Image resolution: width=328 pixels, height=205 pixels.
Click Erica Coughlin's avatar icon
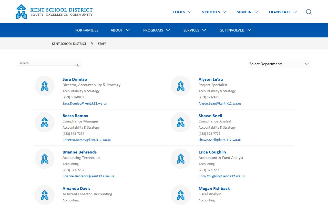point(181,159)
